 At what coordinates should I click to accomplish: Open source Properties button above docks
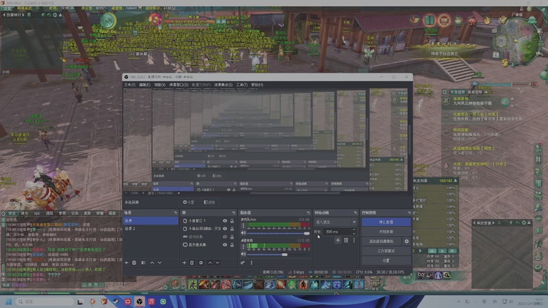pos(188,203)
